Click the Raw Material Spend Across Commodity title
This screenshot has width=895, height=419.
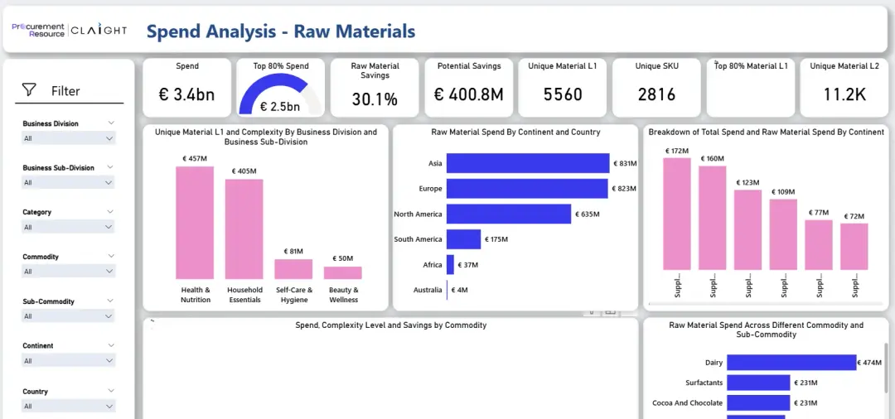[766, 330]
